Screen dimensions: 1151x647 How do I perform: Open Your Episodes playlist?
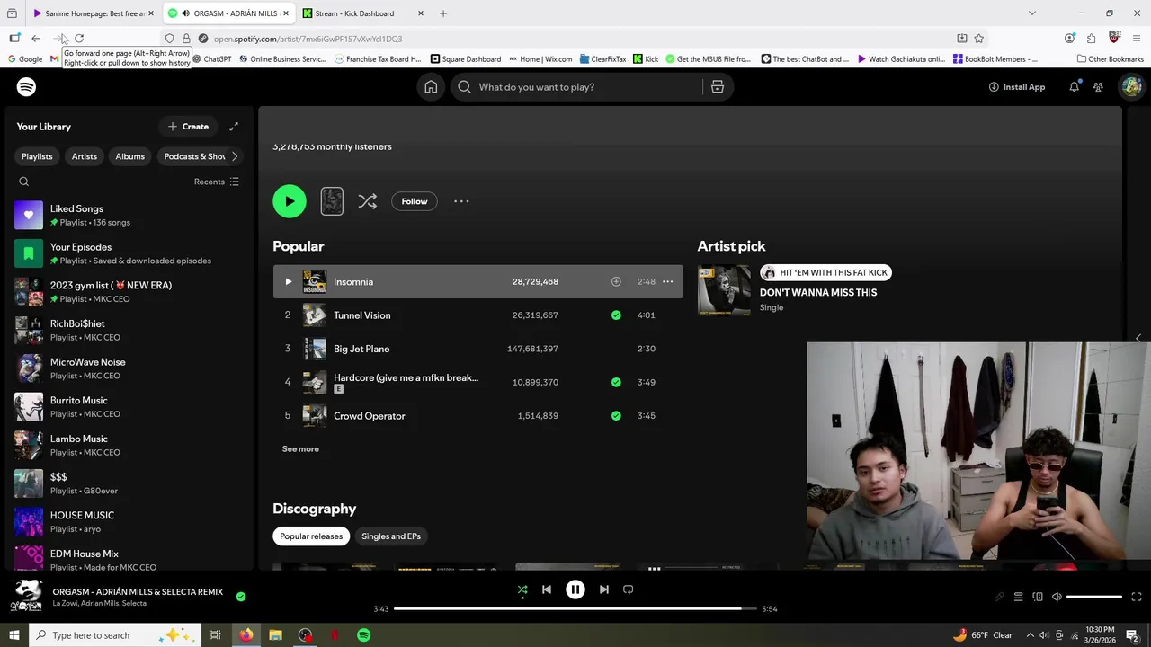[x=127, y=253]
